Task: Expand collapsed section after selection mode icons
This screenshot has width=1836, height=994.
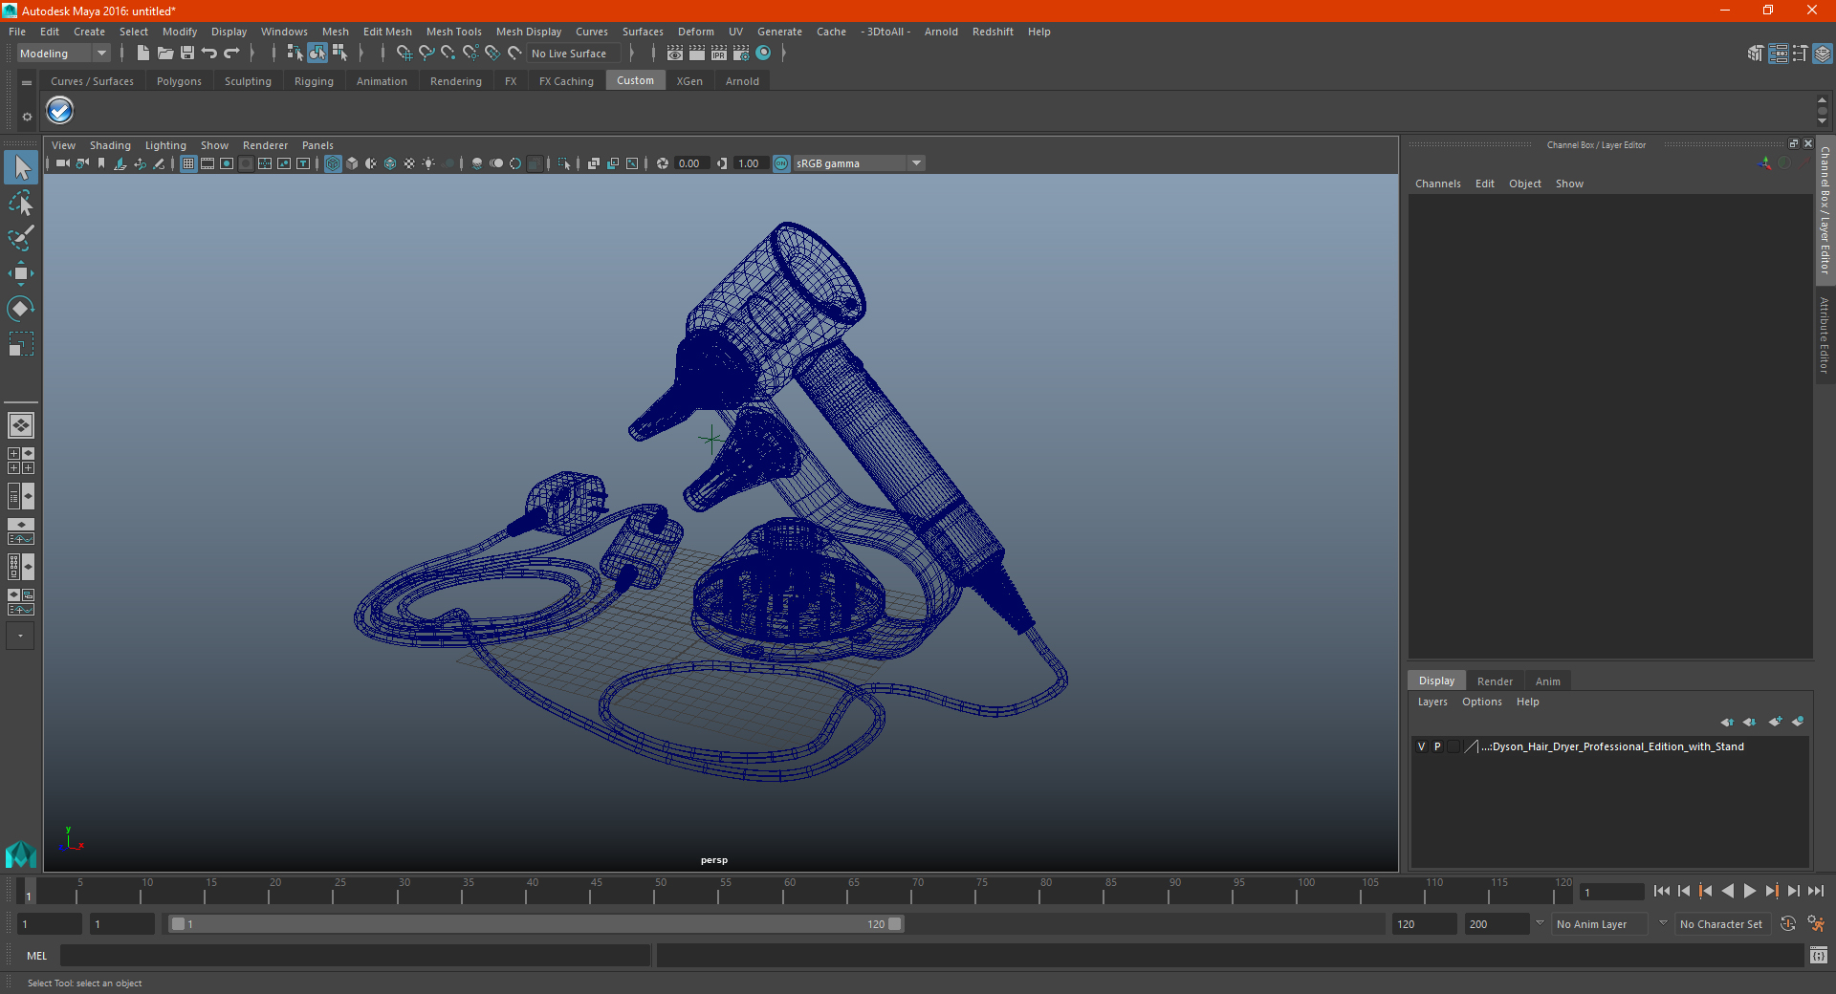Action: 361,54
